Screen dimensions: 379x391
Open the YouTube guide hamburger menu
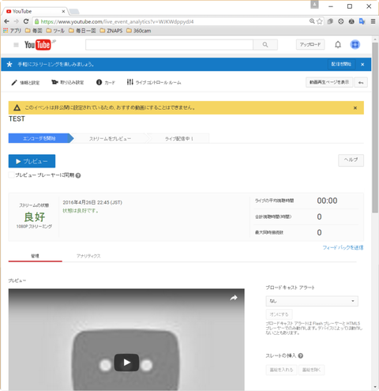[16, 45]
